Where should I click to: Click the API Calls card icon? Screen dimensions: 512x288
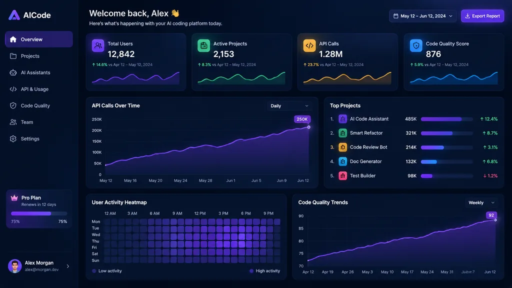[309, 45]
